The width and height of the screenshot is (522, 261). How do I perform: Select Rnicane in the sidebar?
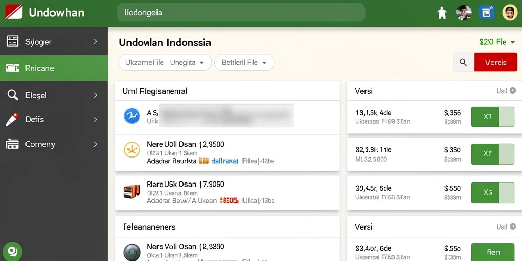[x=54, y=68]
